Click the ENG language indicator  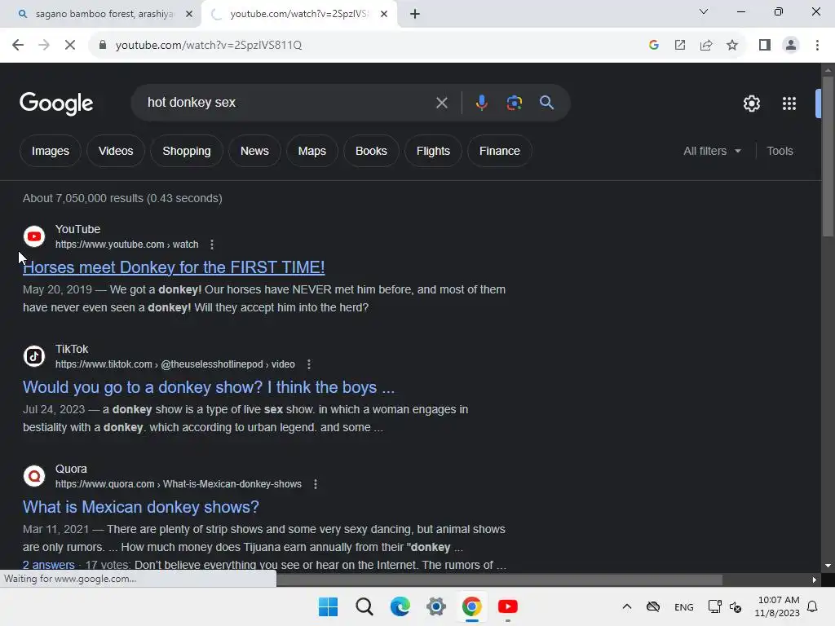(x=684, y=606)
